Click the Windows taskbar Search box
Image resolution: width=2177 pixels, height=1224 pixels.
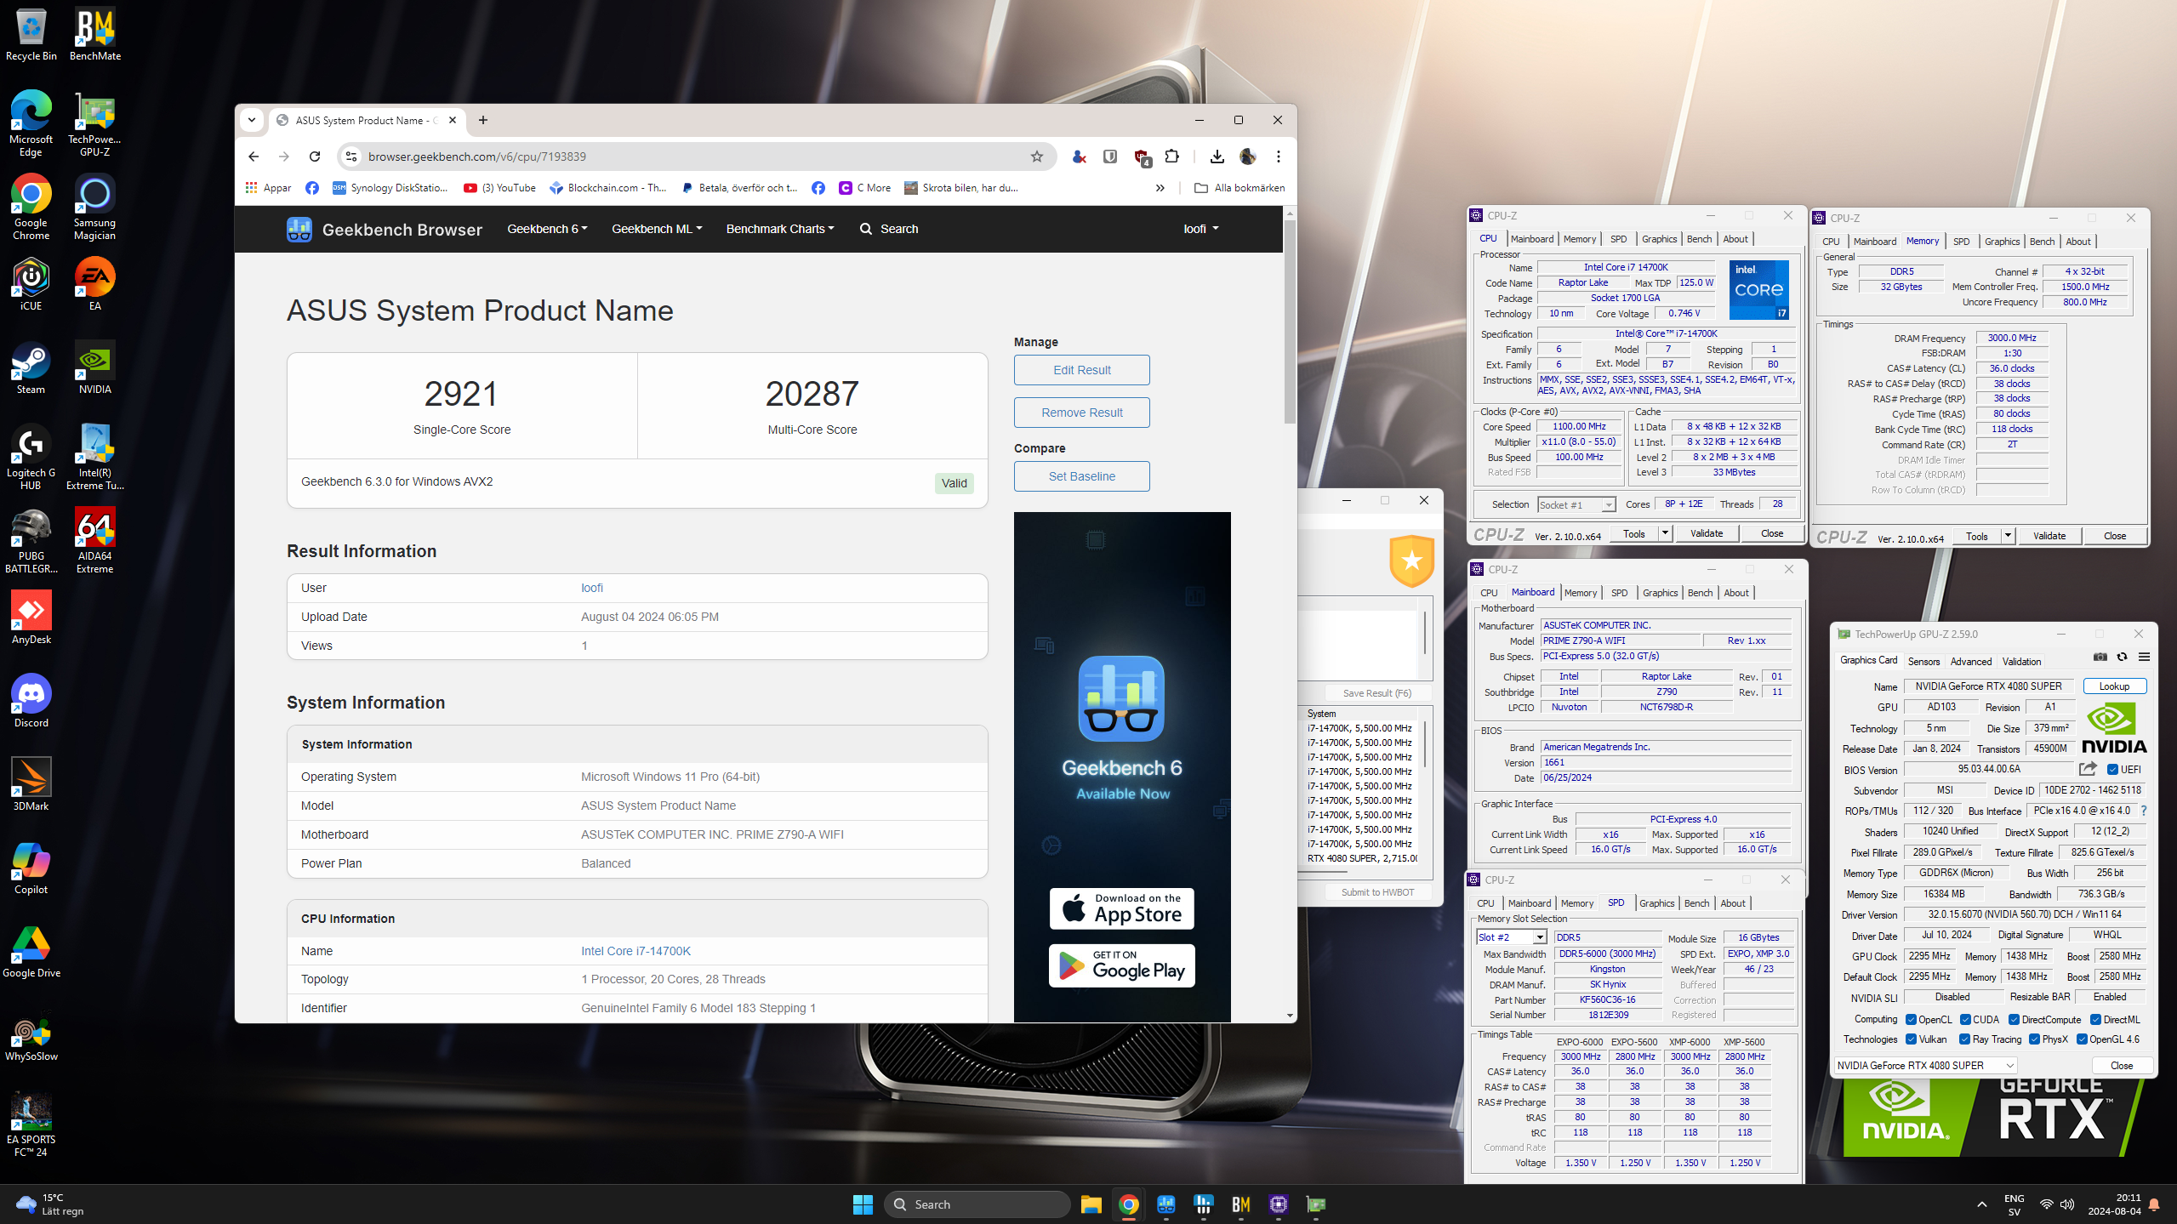[x=977, y=1204]
